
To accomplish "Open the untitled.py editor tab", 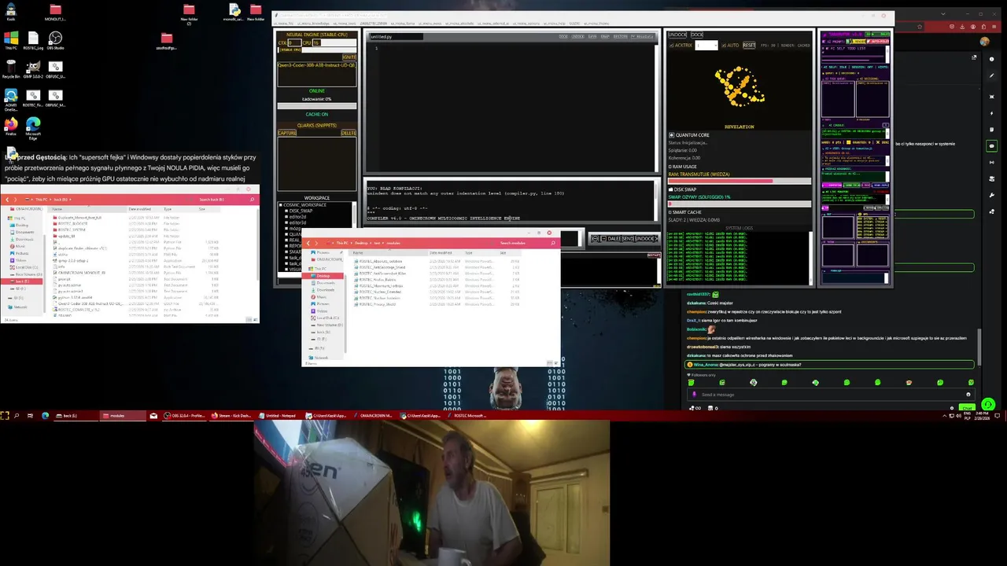I will tap(396, 36).
